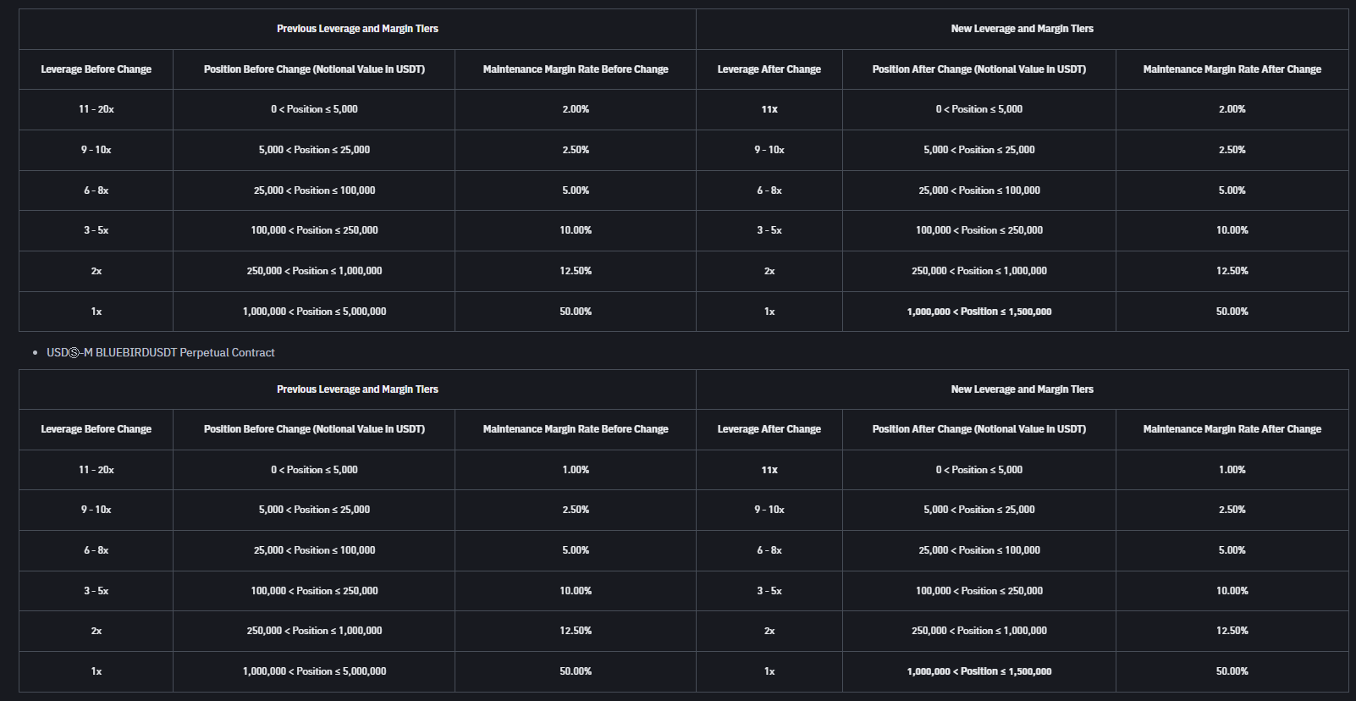Click first table's Maintenance Margin Rate Before Change header
Image resolution: width=1356 pixels, height=701 pixels.
pyautogui.click(x=576, y=69)
